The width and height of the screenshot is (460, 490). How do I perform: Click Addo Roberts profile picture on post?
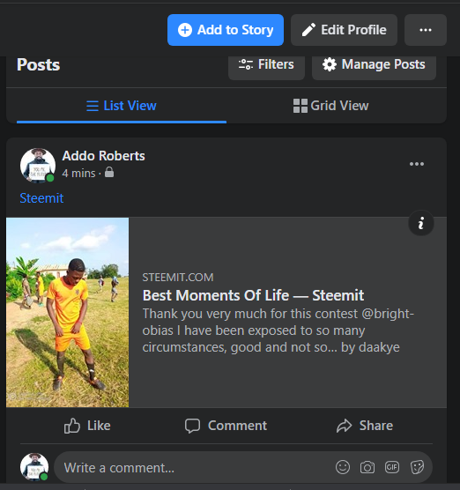(38, 166)
